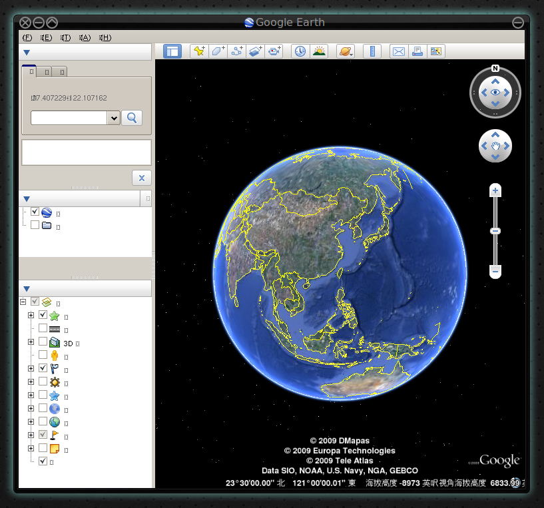Collapse the Layers panel with its blue triangle

[x=27, y=289]
